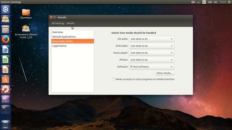Launch Firefox web browser from launcher

pyautogui.click(x=5, y=39)
